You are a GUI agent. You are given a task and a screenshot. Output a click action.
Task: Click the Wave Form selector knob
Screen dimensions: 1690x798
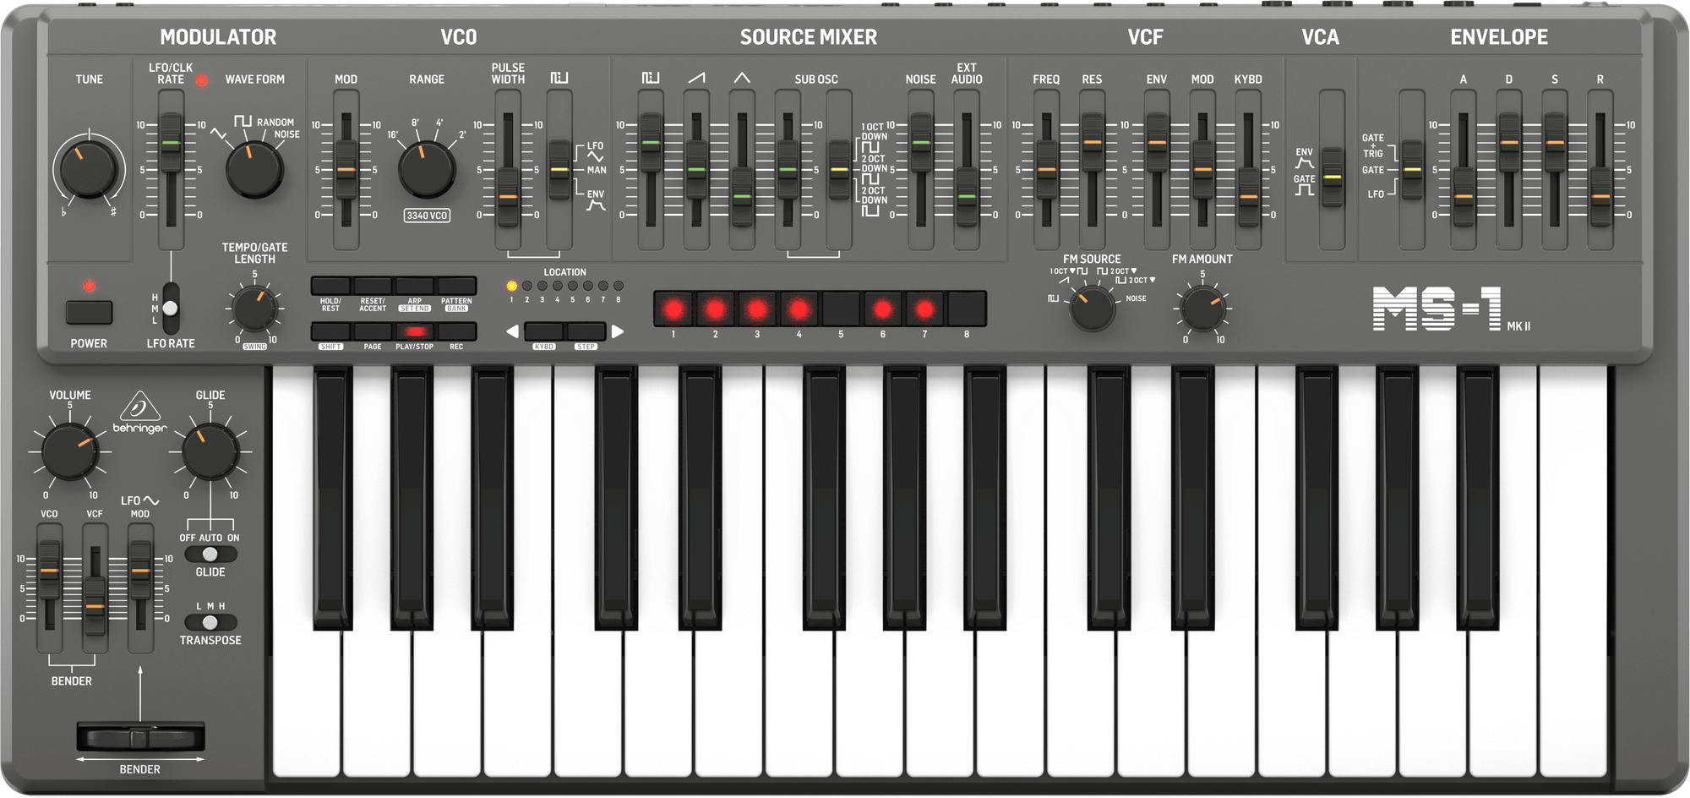point(254,169)
